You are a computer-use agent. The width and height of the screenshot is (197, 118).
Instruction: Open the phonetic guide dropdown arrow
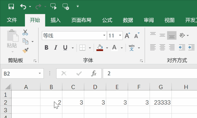139,48
